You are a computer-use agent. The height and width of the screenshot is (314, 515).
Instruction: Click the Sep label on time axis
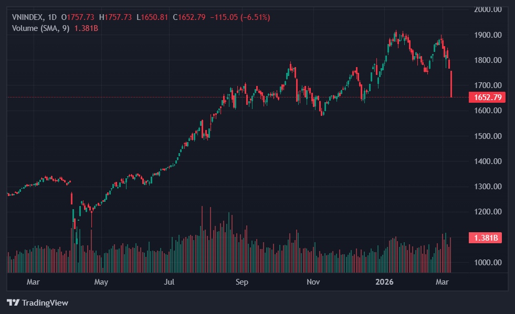pyautogui.click(x=241, y=282)
